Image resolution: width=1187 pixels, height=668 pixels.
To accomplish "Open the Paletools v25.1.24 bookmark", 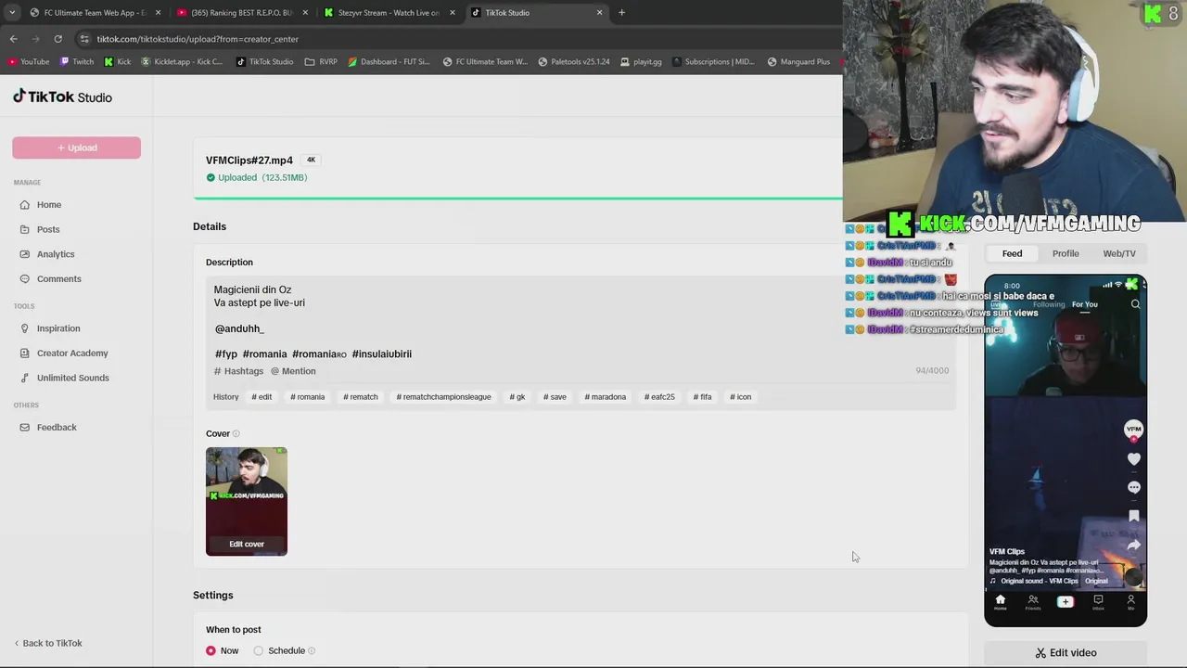I will click(573, 62).
